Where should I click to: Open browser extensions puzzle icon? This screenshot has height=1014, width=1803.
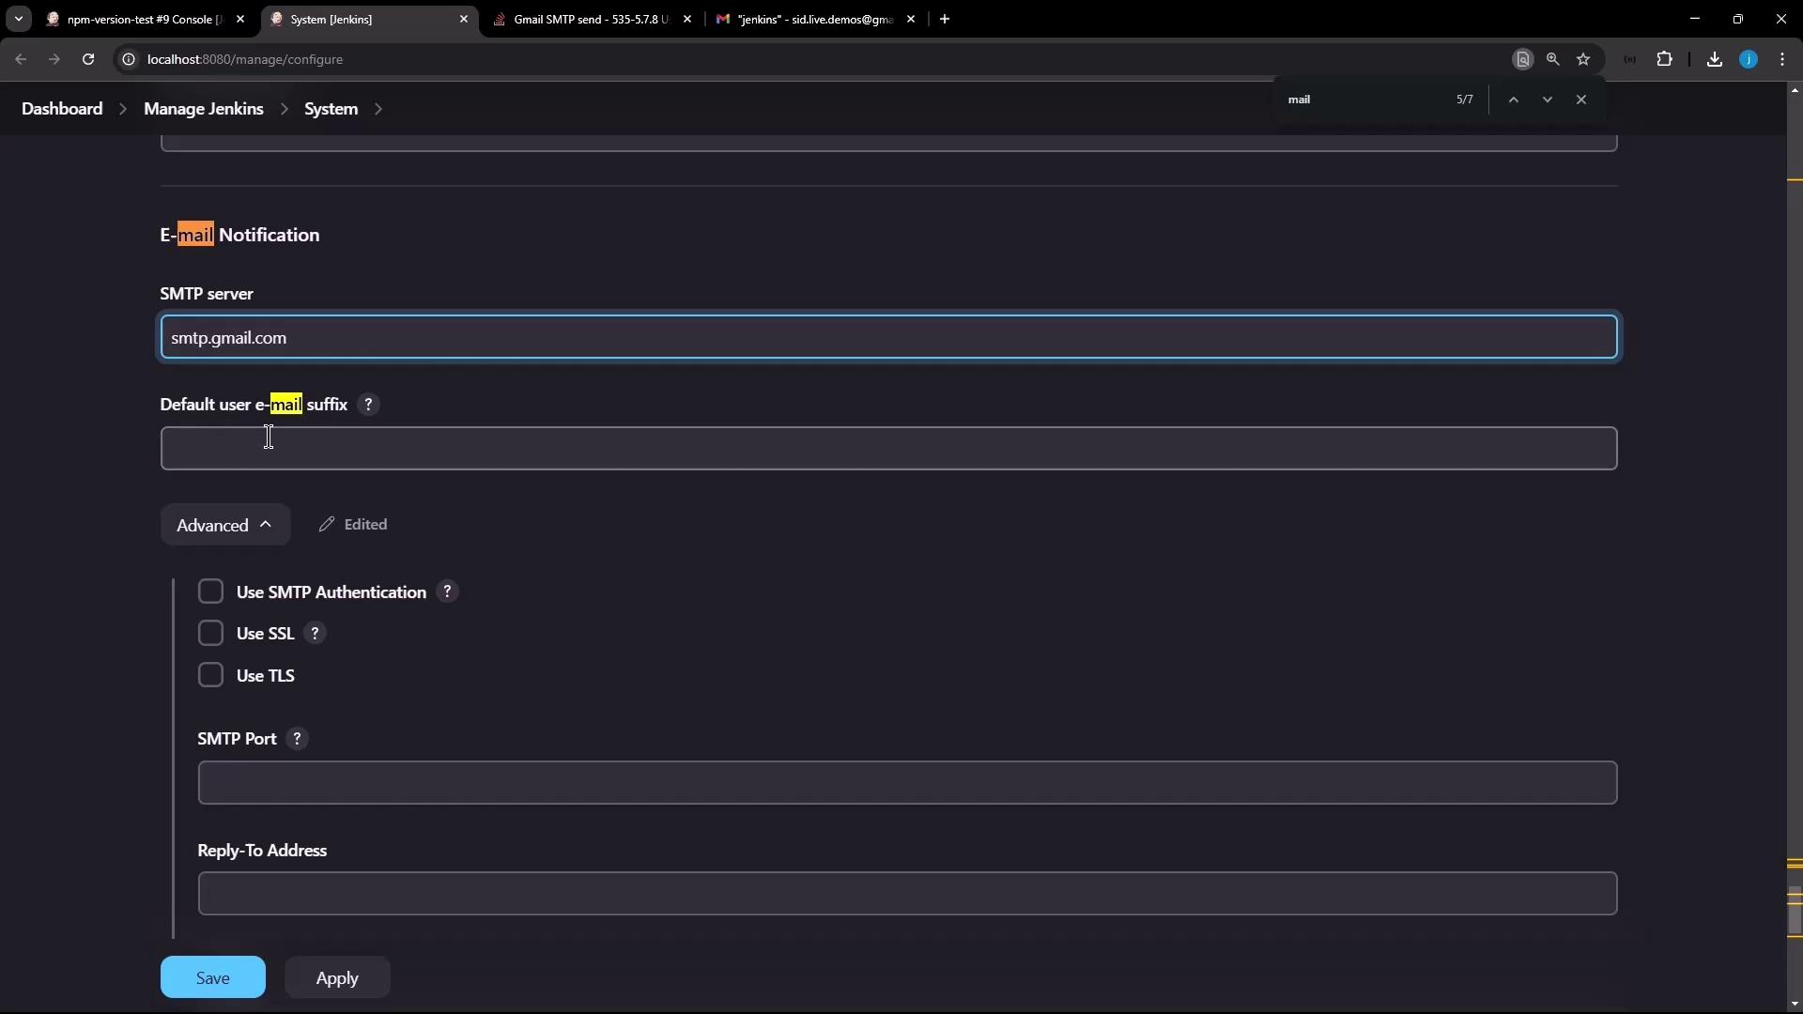coord(1664,59)
